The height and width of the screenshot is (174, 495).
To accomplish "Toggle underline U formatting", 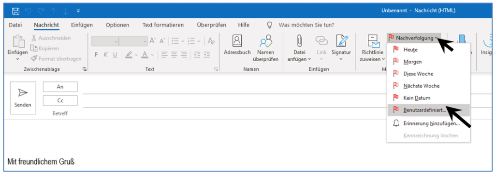I will (x=115, y=55).
